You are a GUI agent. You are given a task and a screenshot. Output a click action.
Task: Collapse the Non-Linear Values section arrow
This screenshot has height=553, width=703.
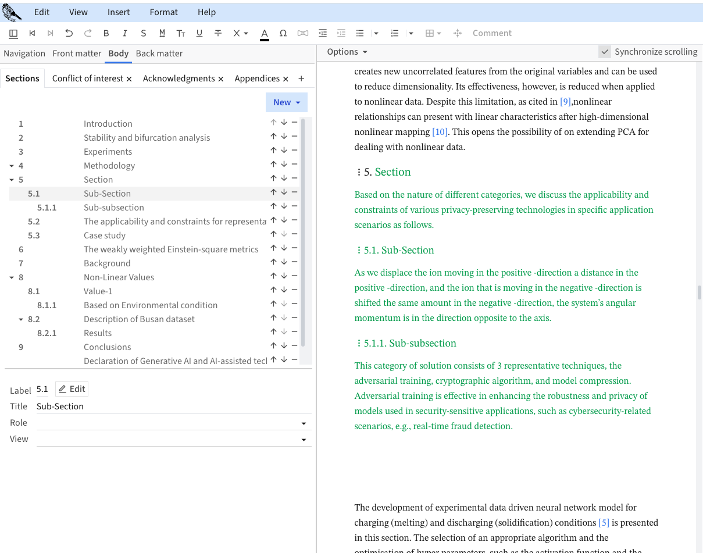tap(12, 277)
